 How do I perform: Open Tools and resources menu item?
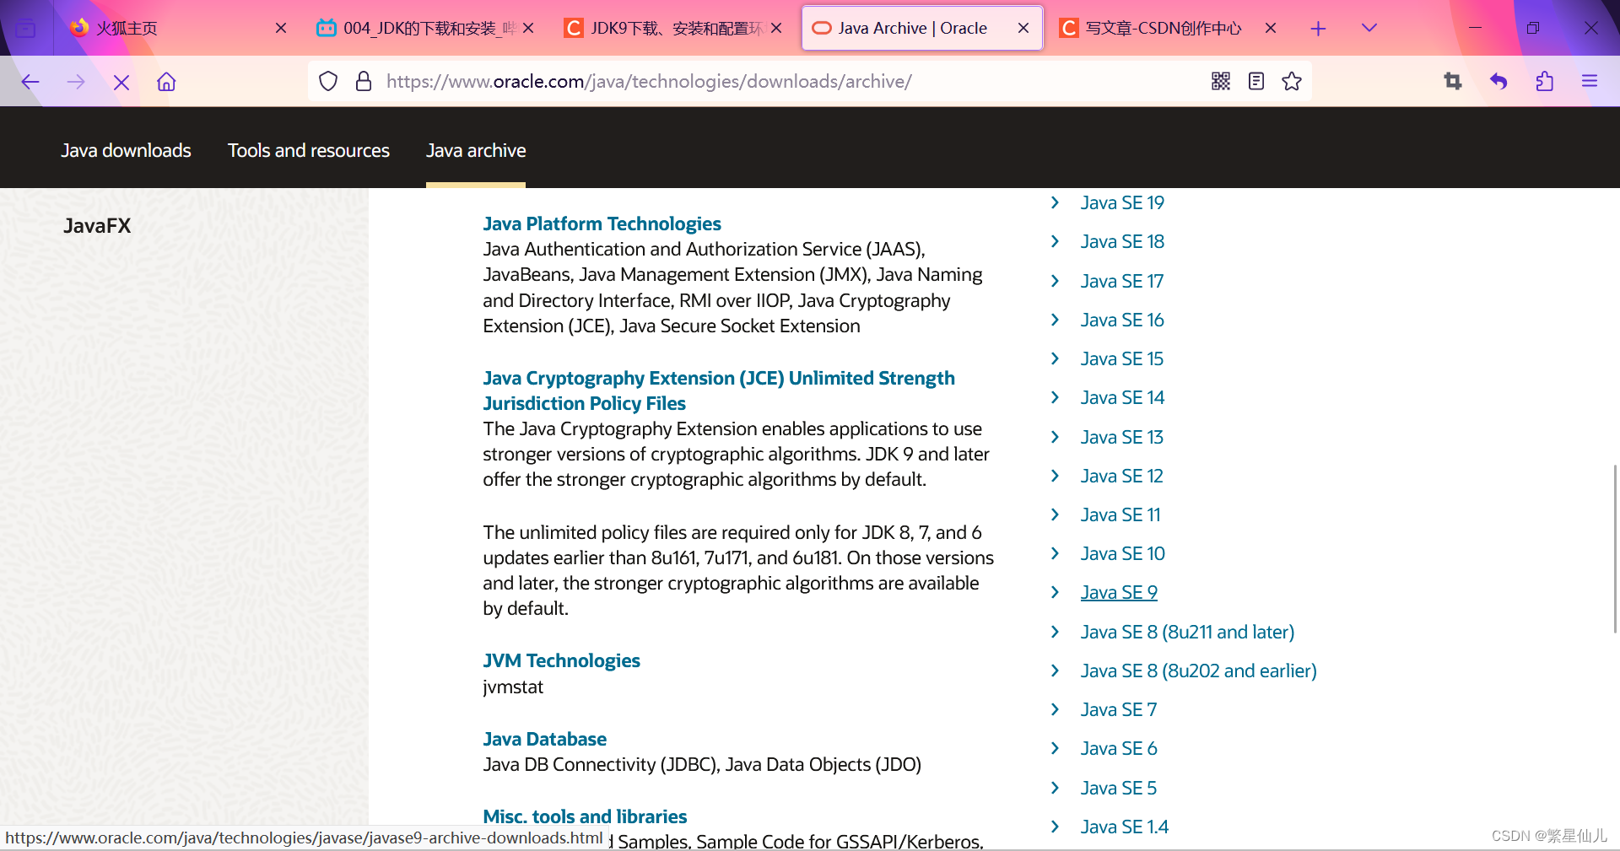(309, 150)
